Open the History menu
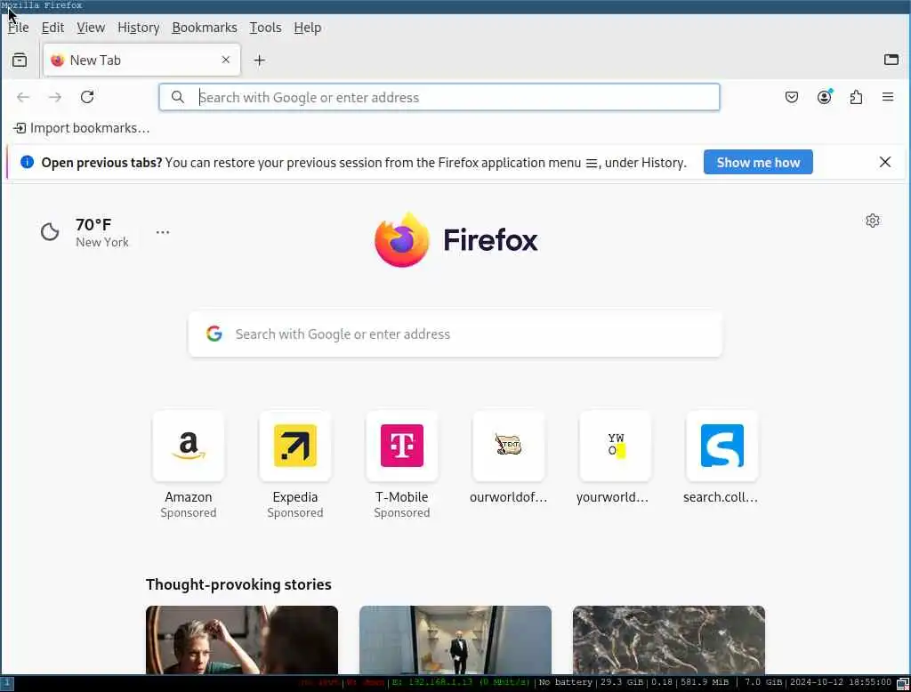The width and height of the screenshot is (911, 692). pos(138,28)
